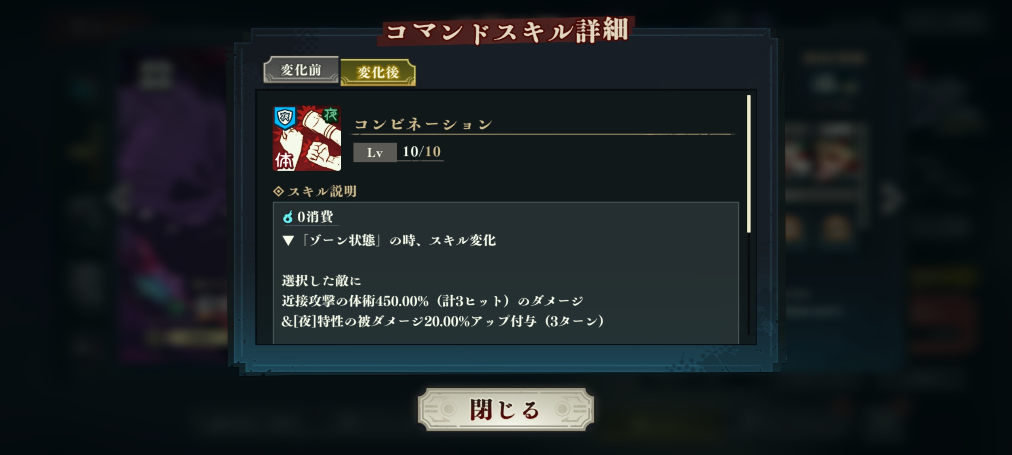Click the Lv label box

coord(375,152)
